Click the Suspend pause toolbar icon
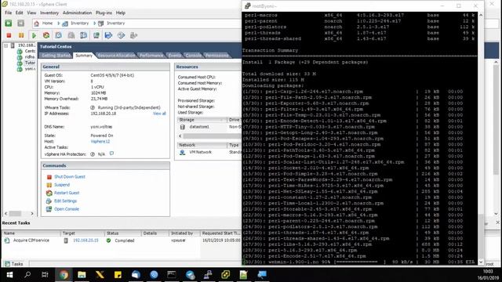The width and height of the screenshot is (502, 282). (x=21, y=35)
